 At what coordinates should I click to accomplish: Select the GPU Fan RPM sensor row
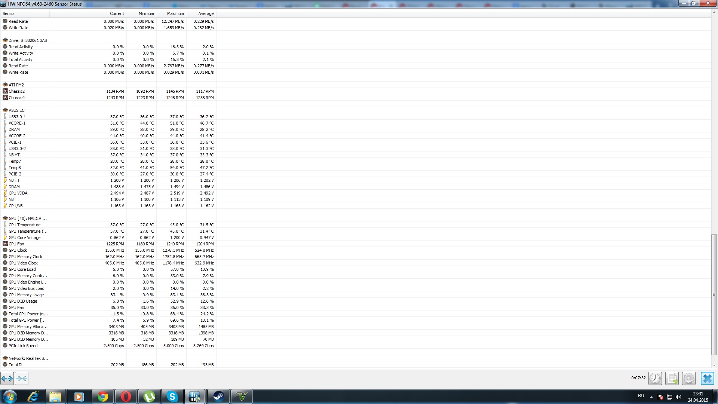coord(16,244)
